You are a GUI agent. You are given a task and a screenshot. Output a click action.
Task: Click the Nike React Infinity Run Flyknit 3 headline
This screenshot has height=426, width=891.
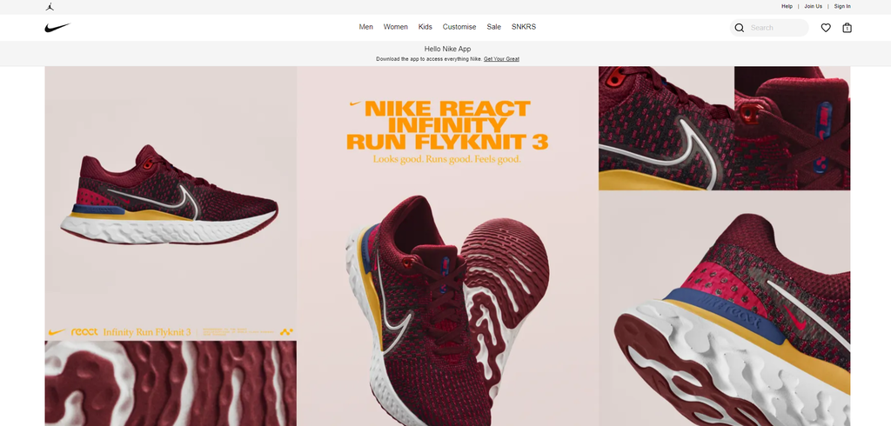(x=447, y=125)
